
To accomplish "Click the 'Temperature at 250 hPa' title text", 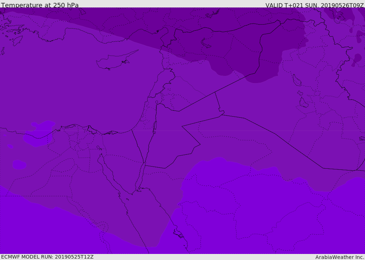I will pyautogui.click(x=40, y=5).
